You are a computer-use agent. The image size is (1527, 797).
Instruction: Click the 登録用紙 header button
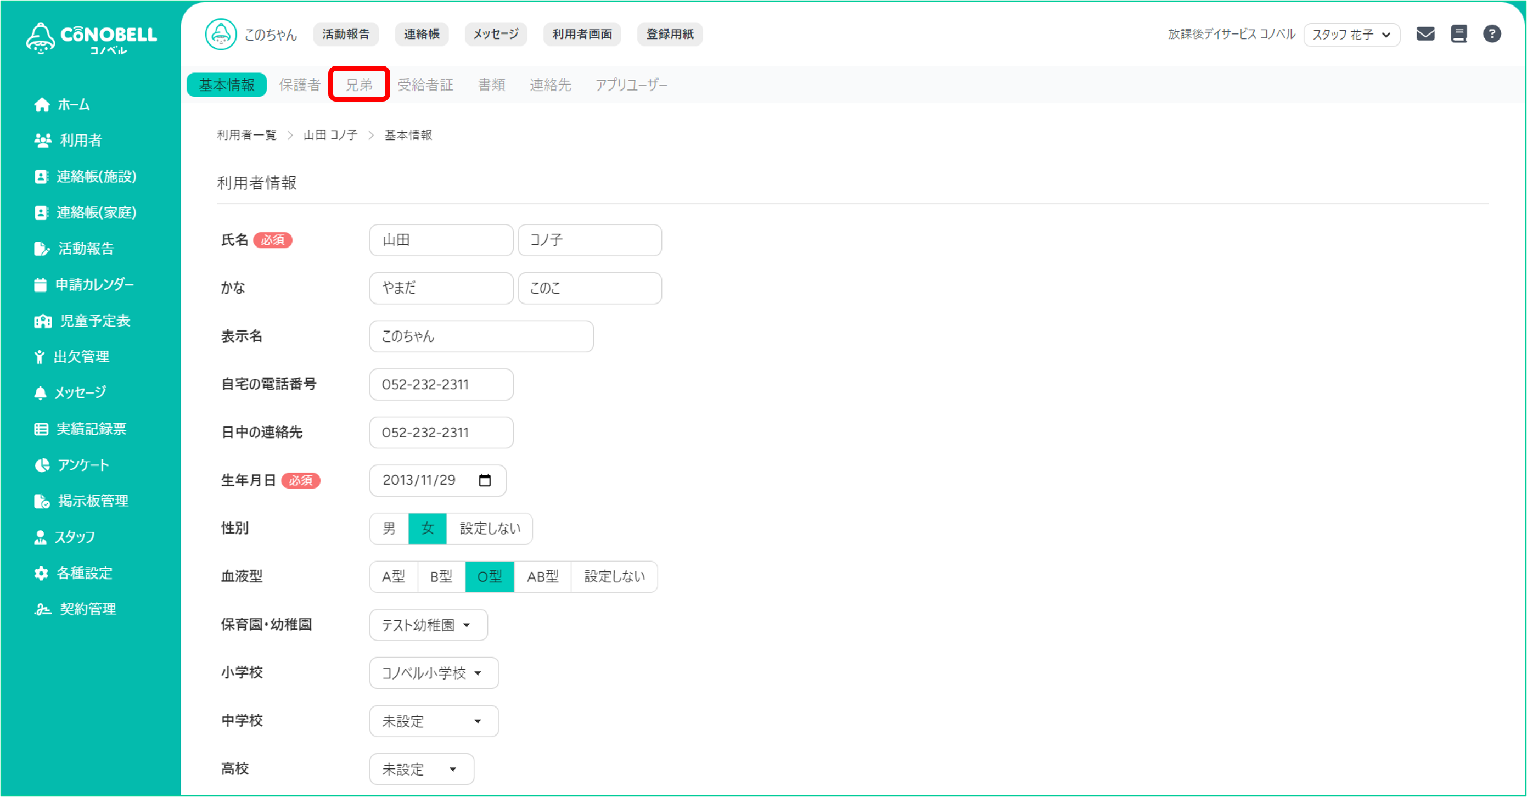click(x=670, y=34)
